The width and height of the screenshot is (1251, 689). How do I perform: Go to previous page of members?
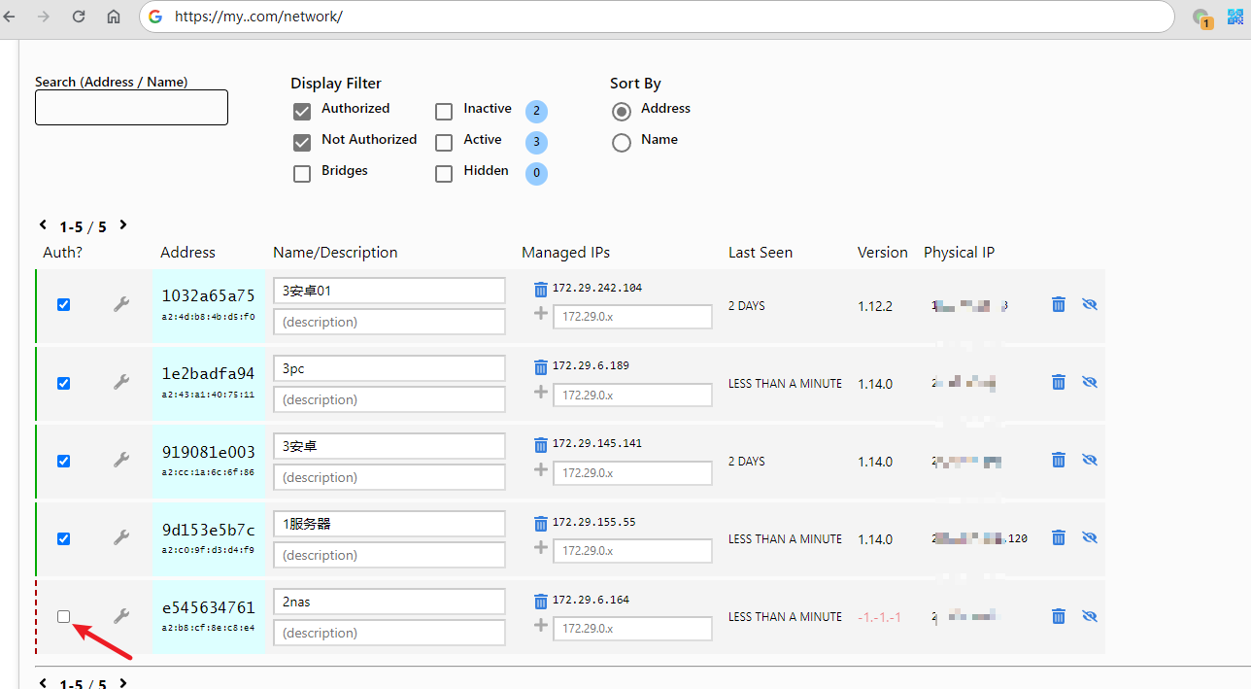click(43, 225)
